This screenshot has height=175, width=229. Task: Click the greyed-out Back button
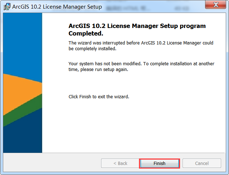click(x=120, y=163)
